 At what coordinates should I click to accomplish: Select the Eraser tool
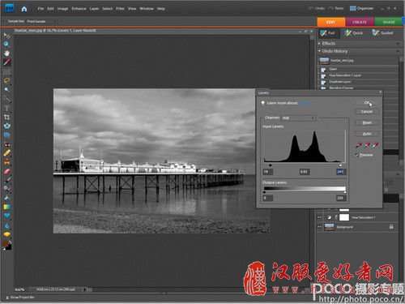6,171
